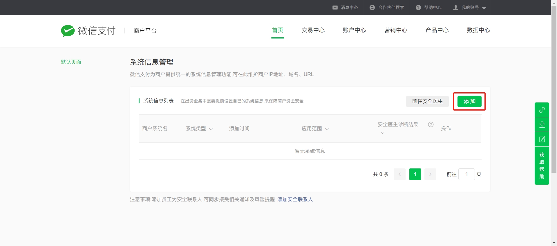Switch to the 交易中心 tab
The image size is (557, 246).
[313, 30]
